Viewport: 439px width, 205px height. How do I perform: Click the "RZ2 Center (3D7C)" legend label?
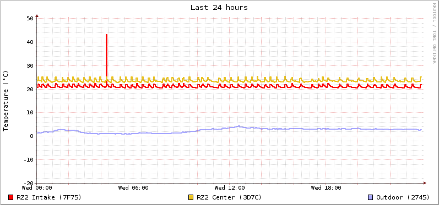pos(229,197)
